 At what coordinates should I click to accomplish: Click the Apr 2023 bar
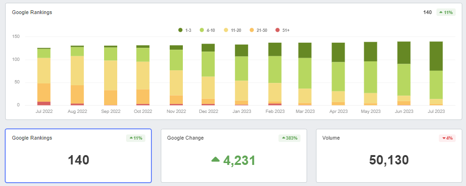click(338, 74)
